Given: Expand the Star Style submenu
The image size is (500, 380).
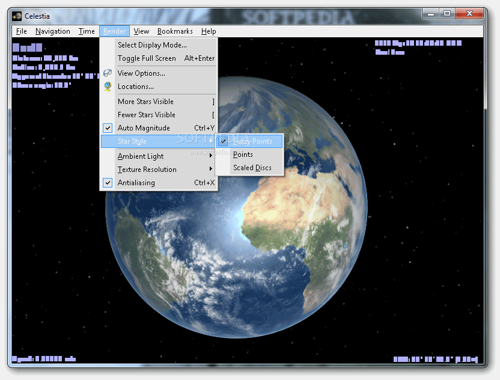Looking at the screenshot, I should [159, 141].
